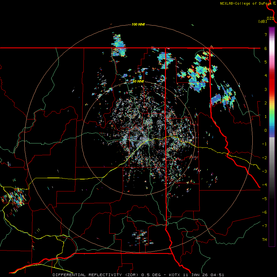Click the -2 dB scale tick label
This screenshot has height=277, width=277.
coord(264,158)
